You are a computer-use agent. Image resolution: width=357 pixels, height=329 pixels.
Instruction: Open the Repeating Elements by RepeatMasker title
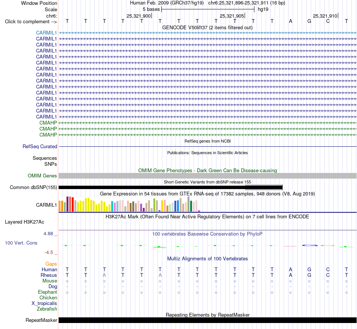pyautogui.click(x=207, y=315)
